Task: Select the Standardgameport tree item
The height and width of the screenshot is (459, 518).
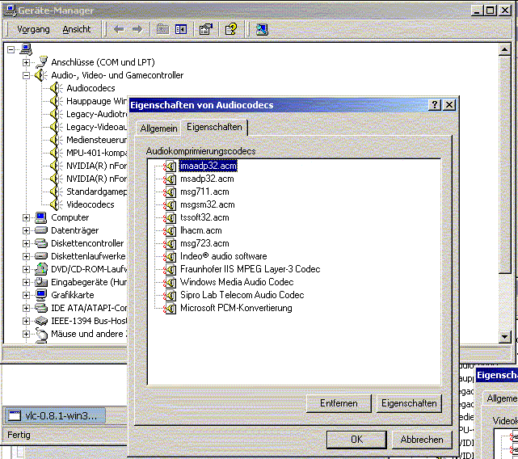Action: (x=96, y=192)
